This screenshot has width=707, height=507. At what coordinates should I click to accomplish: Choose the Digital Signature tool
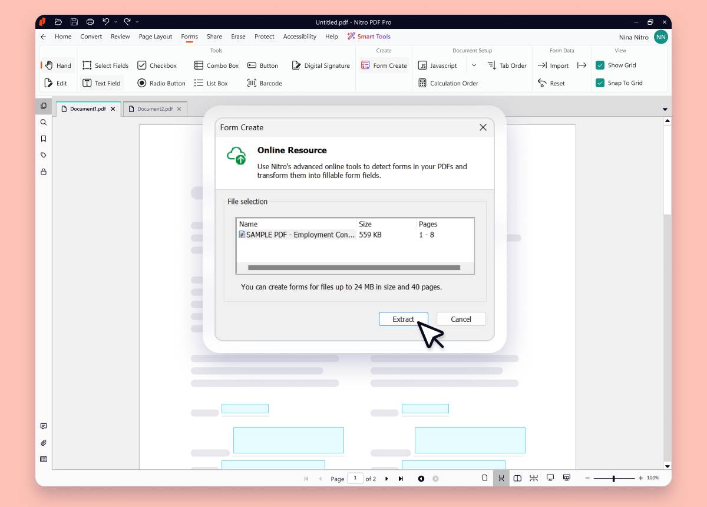(321, 65)
